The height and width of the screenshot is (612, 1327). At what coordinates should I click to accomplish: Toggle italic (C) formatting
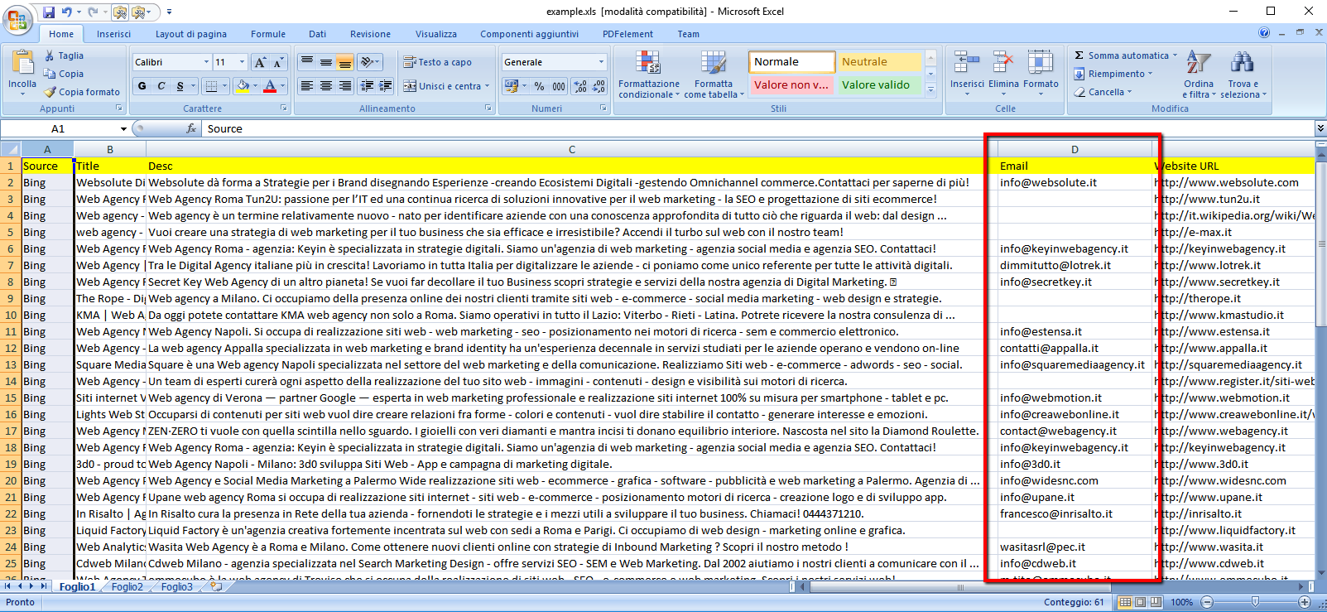[x=161, y=86]
